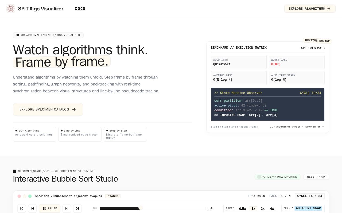Click the CYCLE 18/34 counter
The height and width of the screenshot is (213, 342).
click(x=310, y=93)
